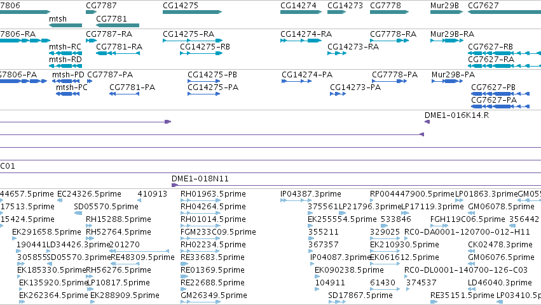541x305 pixels.
Task: Click BAC end label DME1-016K14.R
Action: coord(456,115)
